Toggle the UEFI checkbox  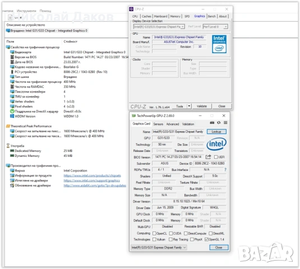(x=216, y=157)
